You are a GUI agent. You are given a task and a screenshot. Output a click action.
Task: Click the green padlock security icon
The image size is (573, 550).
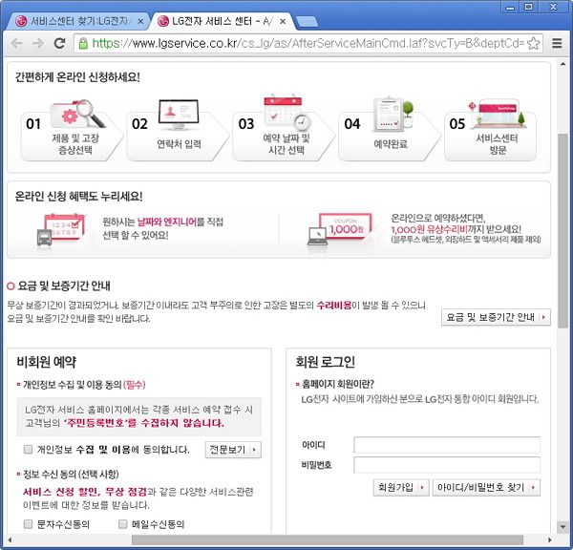83,43
